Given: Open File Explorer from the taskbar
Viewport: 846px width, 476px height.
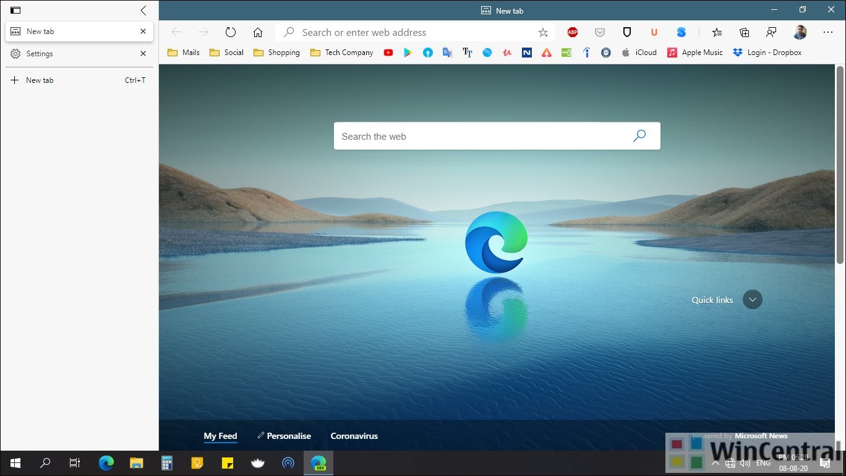Looking at the screenshot, I should [x=136, y=462].
